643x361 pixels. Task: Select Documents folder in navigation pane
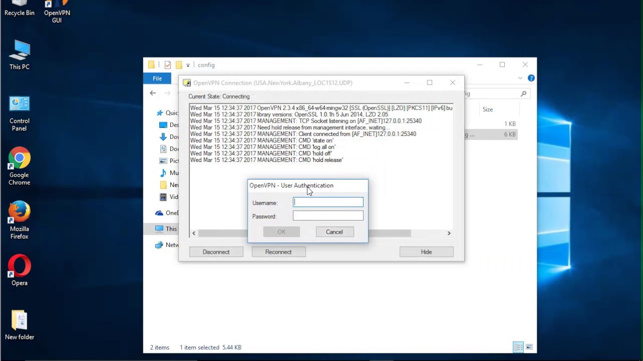tap(169, 148)
